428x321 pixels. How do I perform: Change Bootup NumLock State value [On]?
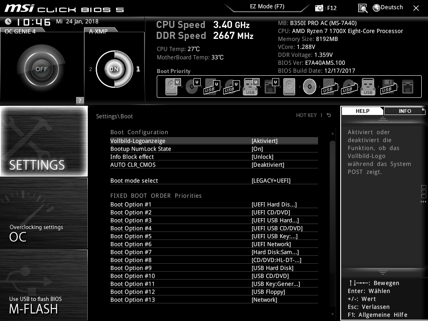click(x=257, y=149)
